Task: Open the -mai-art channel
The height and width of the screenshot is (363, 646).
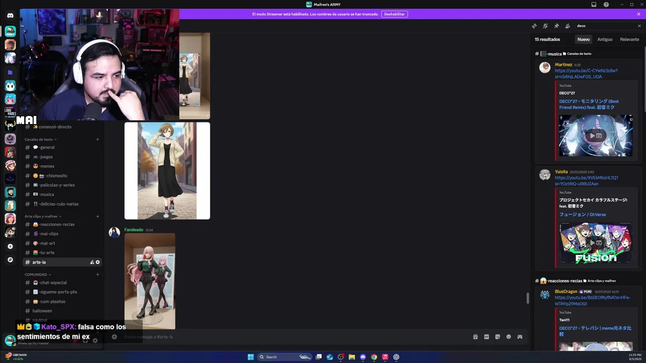Action: click(x=63, y=243)
